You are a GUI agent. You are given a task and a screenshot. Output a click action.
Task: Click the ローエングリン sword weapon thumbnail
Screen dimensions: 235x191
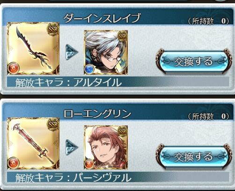coord(33,143)
